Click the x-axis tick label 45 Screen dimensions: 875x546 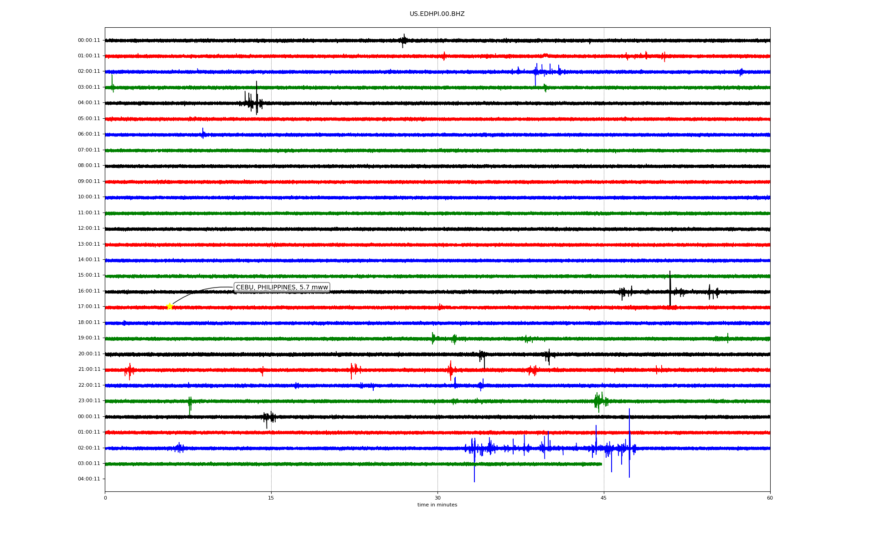pos(603,498)
